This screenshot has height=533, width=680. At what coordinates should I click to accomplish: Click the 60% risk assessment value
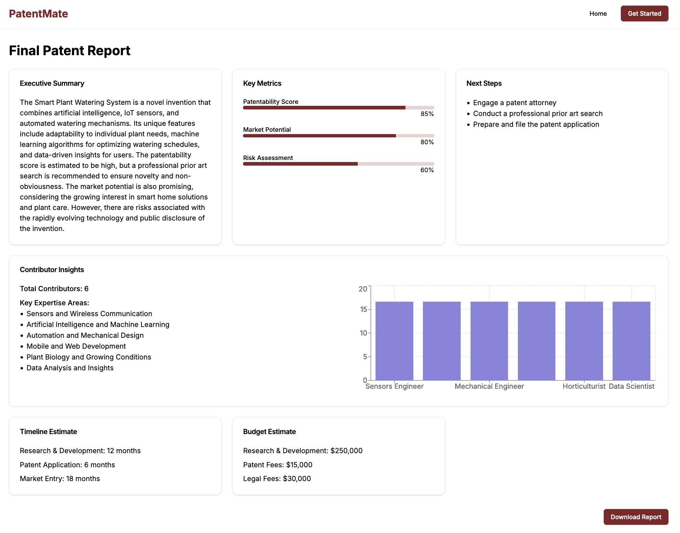pos(427,170)
